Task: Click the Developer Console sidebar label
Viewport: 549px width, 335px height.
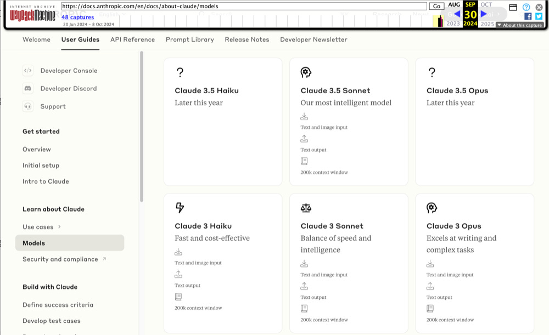Action: click(x=69, y=71)
